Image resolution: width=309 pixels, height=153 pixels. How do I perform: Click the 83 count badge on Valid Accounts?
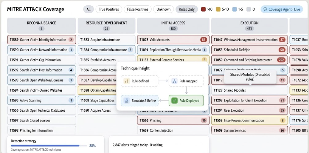point(204,40)
